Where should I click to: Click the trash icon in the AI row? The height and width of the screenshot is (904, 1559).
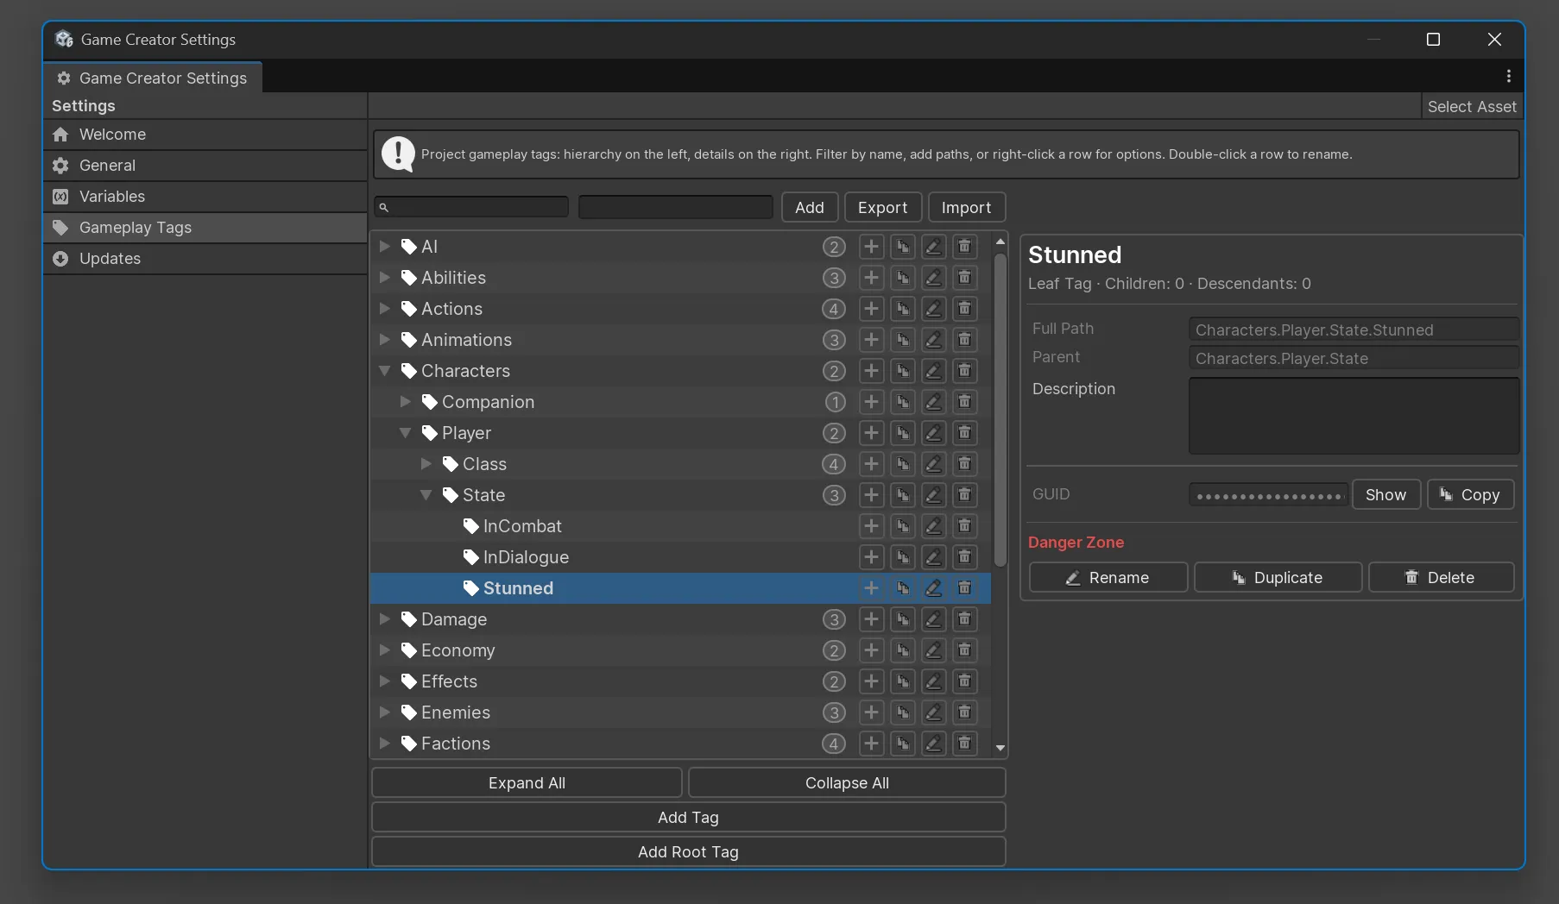[x=964, y=247]
